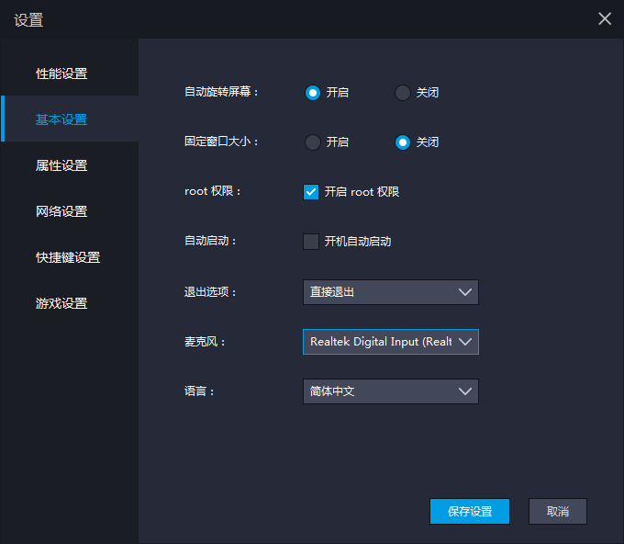Viewport: 624px width, 544px height.
Task: Open the 性能设置 tab
Action: pyautogui.click(x=61, y=74)
